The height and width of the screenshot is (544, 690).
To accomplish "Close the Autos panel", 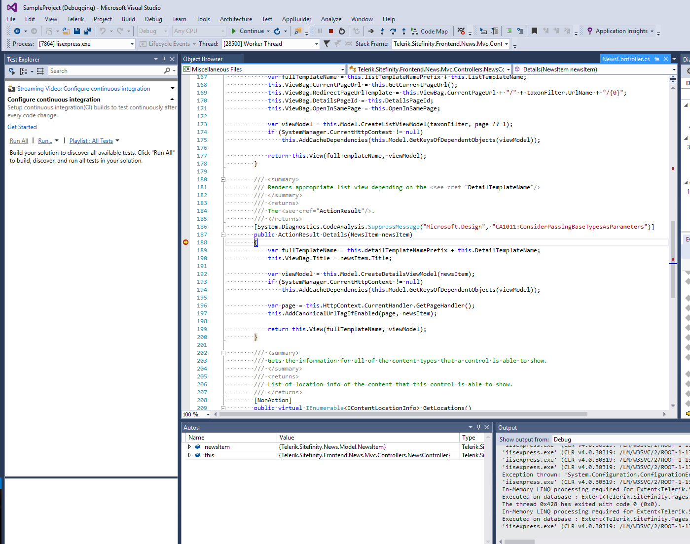I will 487,427.
